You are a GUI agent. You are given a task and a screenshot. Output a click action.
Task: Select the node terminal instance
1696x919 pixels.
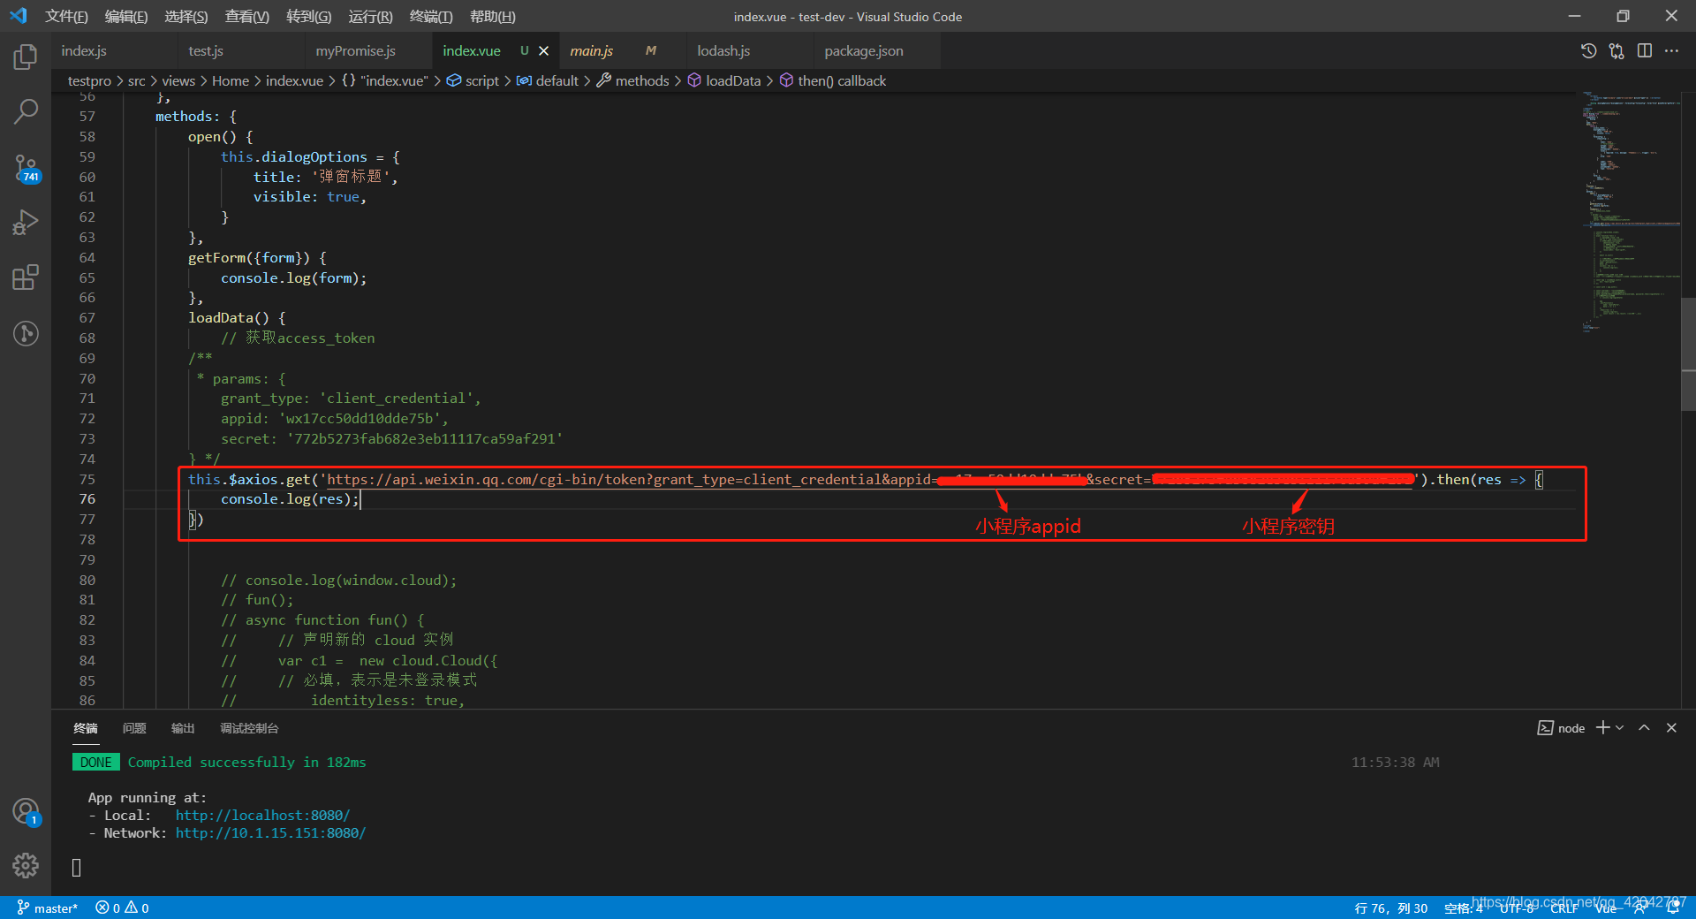1561,728
